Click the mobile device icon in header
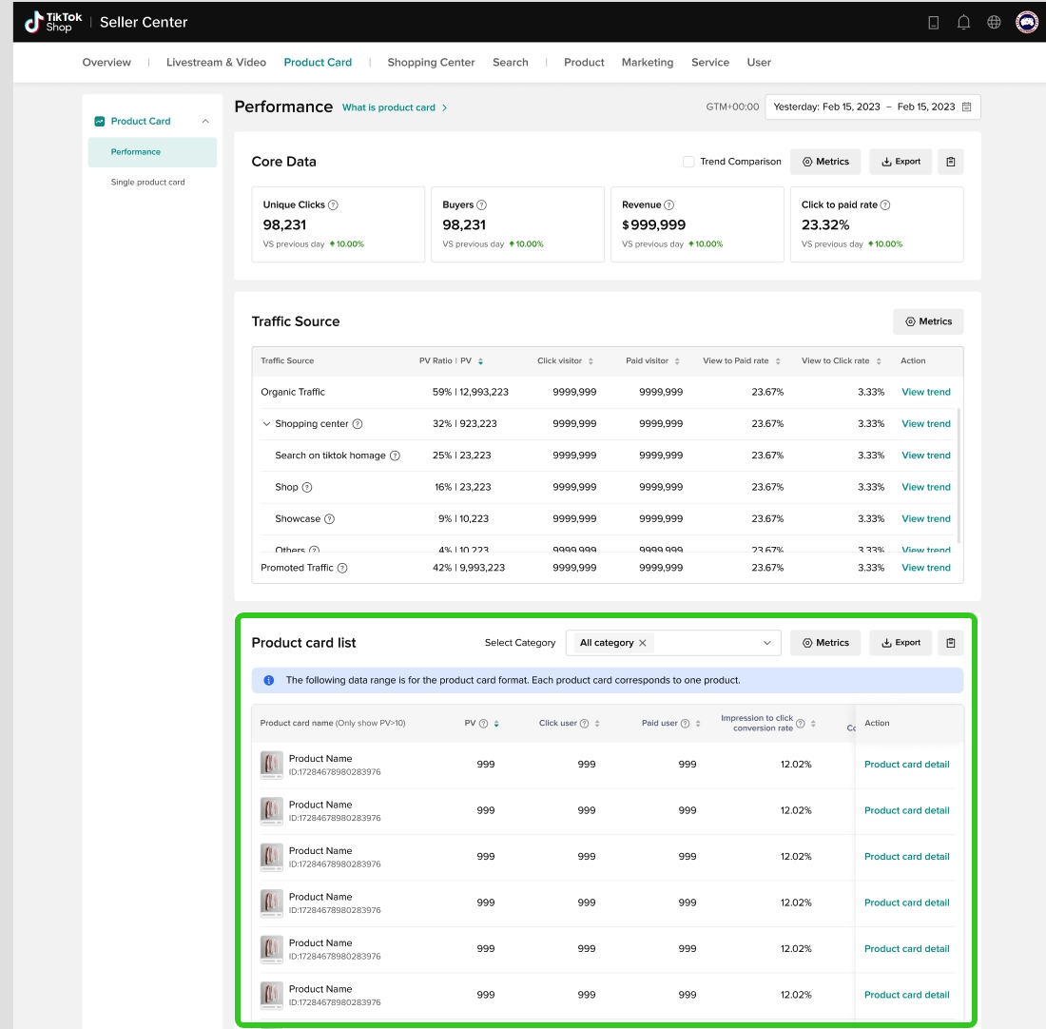Screen dimensions: 1046x1029 pos(933,22)
